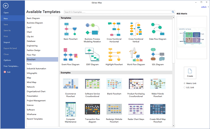Screen dimensions: 210x129
Task: Select Redesign Website Flowchart example
Action: tap(114, 113)
